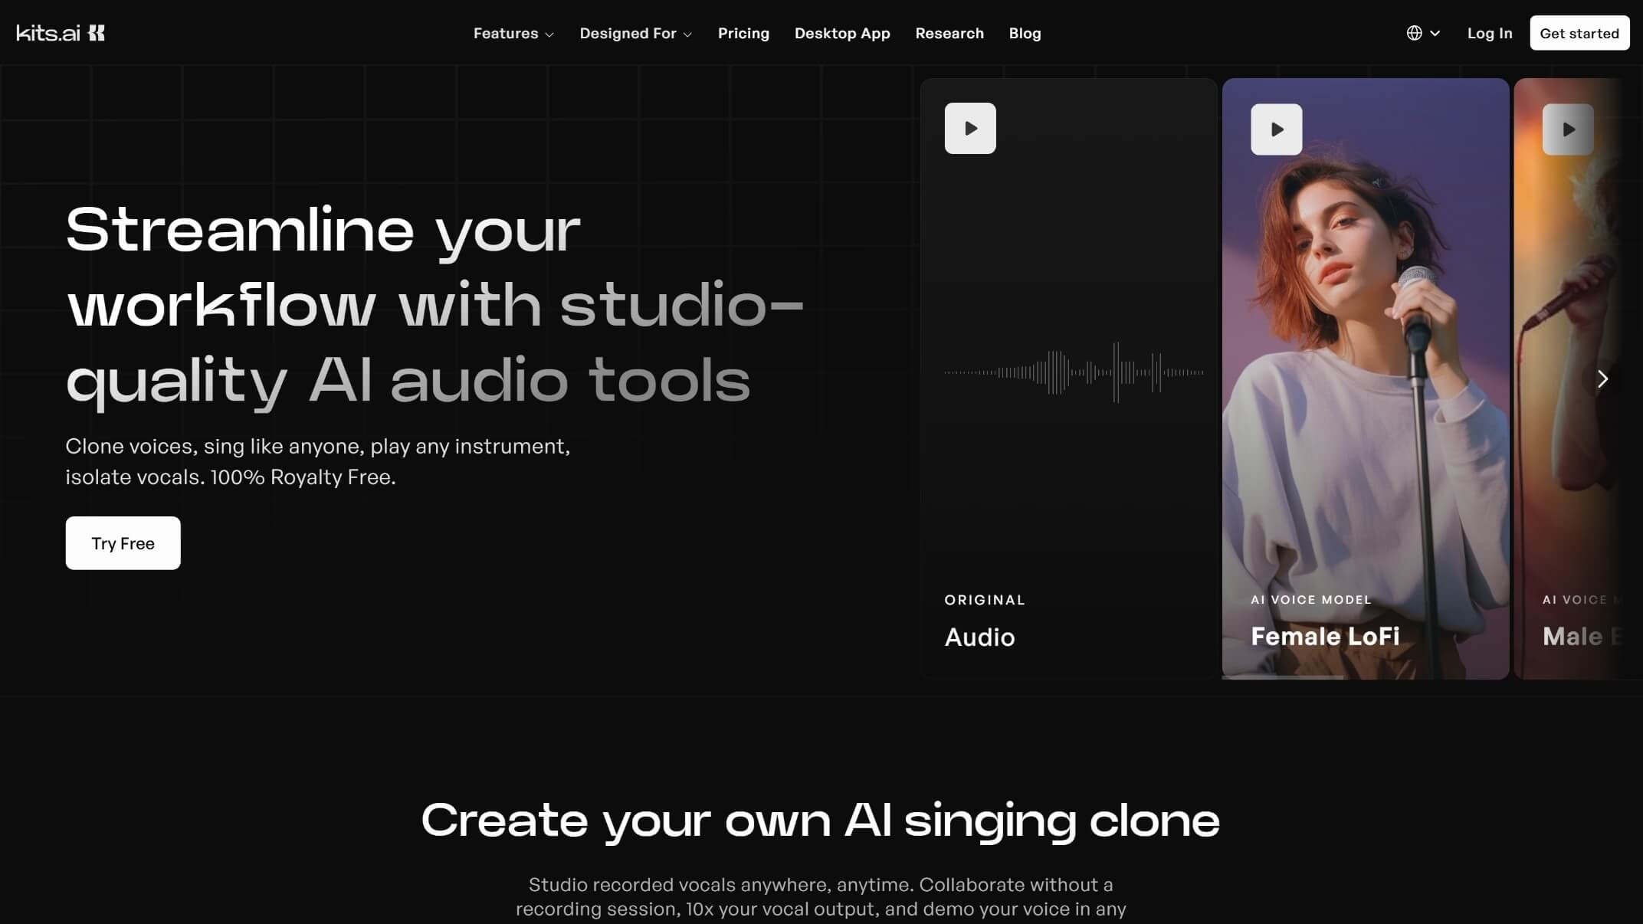
Task: Navigate to Research section
Action: (949, 33)
